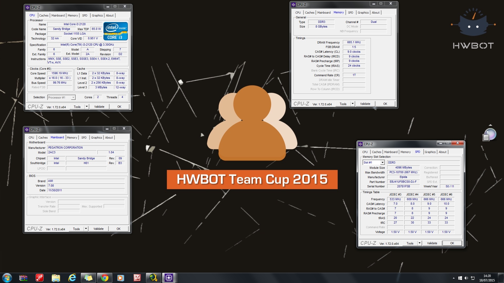Click the round desktop gadget orb at right

click(490, 134)
